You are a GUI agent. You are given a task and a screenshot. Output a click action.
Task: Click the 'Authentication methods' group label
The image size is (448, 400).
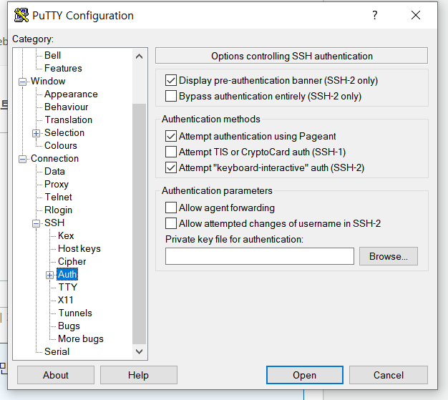click(x=211, y=119)
